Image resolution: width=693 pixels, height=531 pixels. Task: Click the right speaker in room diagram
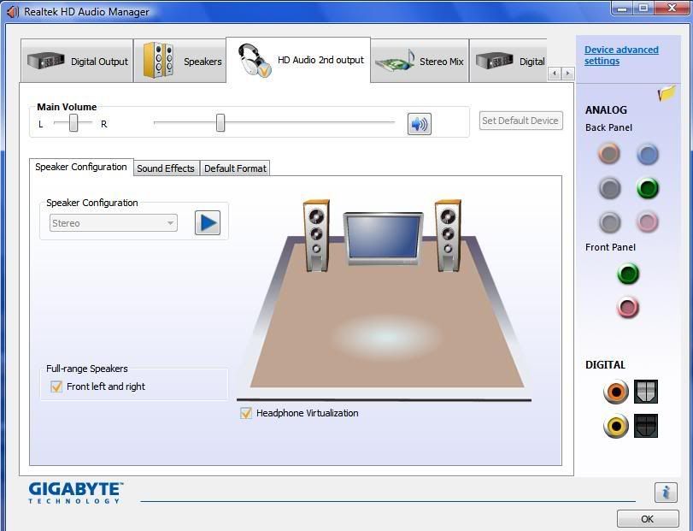448,235
